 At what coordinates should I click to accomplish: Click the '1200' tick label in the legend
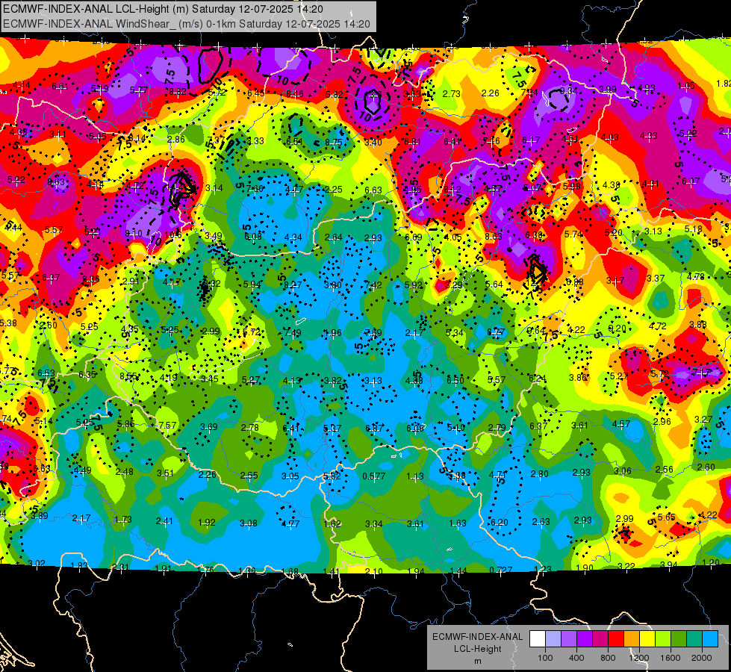click(638, 658)
